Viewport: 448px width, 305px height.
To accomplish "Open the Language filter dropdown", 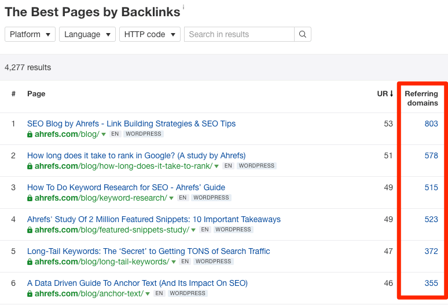I will pos(87,34).
